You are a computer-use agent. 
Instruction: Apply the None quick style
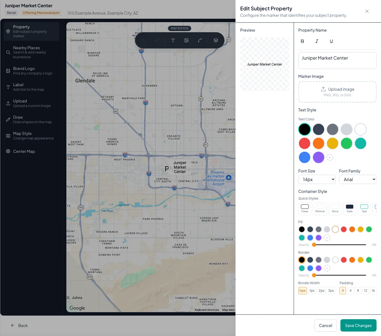pos(335,209)
